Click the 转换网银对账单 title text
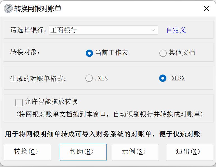The height and width of the screenshot is (167, 216). [38, 8]
